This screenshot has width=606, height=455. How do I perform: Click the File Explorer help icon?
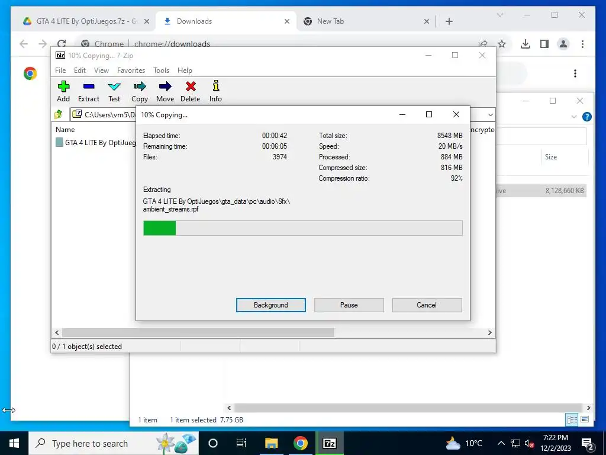pyautogui.click(x=586, y=117)
